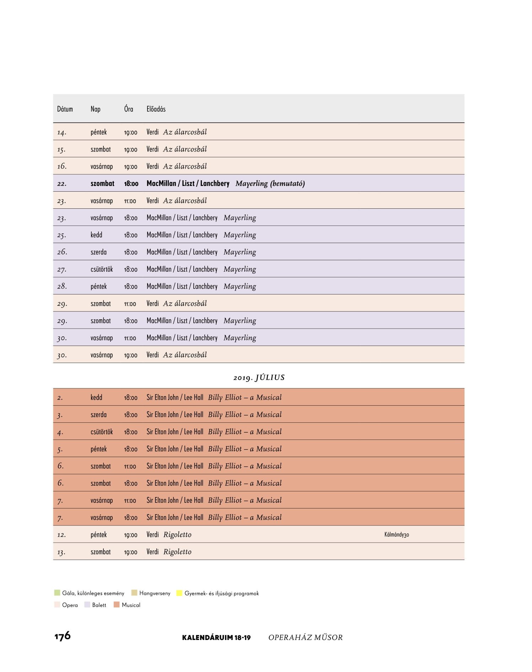Click the Előadás column header
Viewport: 532px width, 672px height.
(x=156, y=109)
